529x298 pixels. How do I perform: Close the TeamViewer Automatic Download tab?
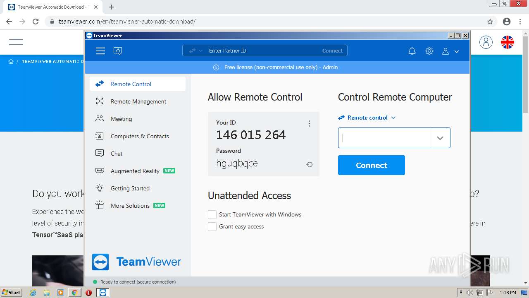[x=96, y=7]
